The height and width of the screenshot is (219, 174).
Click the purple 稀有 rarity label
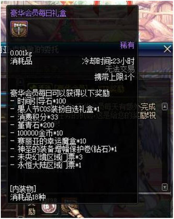point(127,45)
